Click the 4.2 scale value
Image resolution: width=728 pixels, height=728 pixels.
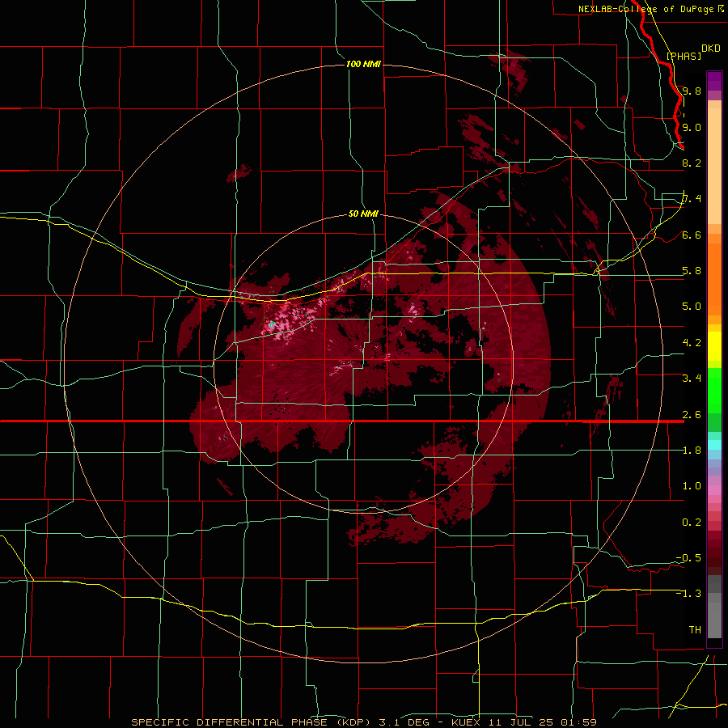[692, 343]
